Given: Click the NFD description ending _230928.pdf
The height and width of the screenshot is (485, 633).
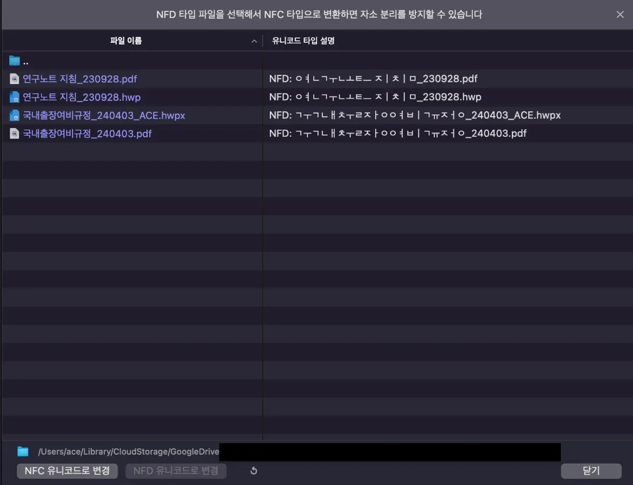Looking at the screenshot, I should click(x=373, y=79).
